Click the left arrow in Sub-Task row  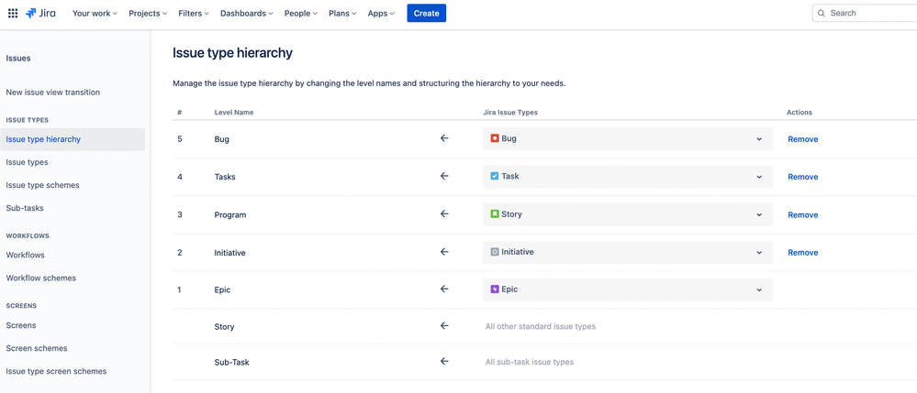(x=444, y=362)
